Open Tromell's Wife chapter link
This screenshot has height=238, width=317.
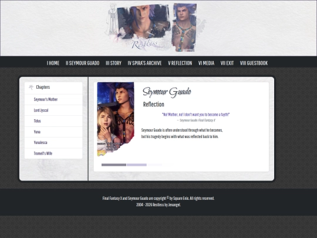(x=43, y=153)
